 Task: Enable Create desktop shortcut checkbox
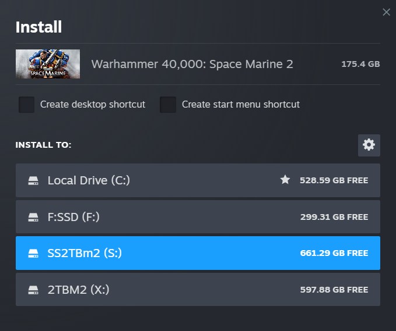click(x=26, y=105)
